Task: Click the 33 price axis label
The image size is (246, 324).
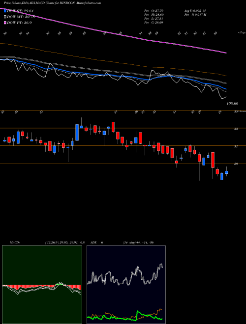Action: [x=236, y=129]
